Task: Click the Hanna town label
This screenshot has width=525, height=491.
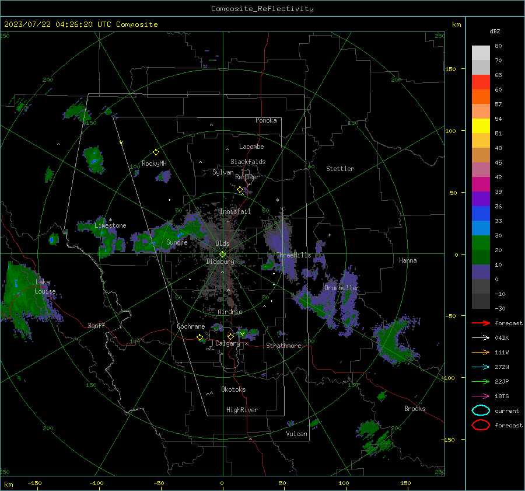Action: (408, 260)
